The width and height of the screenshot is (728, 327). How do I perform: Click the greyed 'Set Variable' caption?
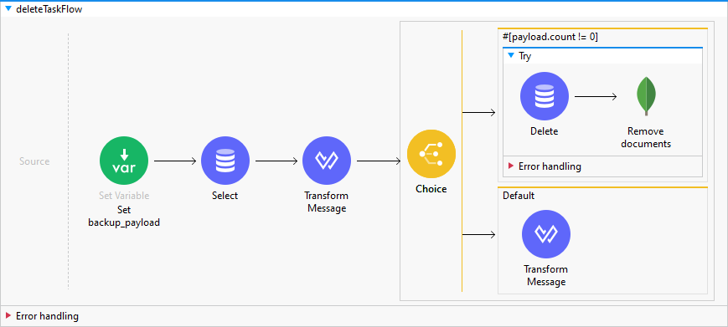[124, 196]
